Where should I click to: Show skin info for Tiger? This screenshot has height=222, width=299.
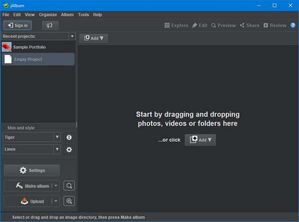[x=69, y=137]
